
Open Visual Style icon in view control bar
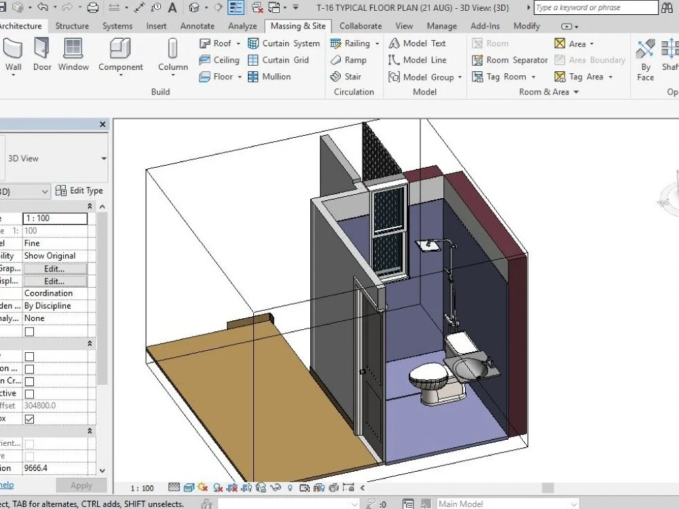tap(189, 487)
